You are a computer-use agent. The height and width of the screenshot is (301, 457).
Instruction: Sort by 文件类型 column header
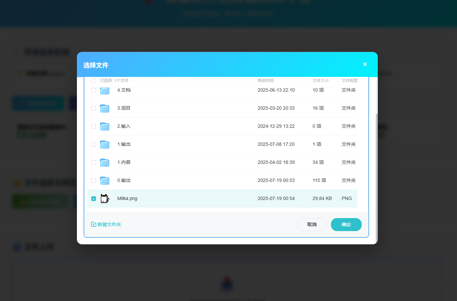click(350, 81)
